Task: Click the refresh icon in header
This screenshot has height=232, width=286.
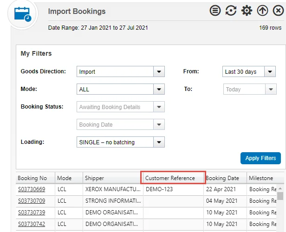Action: point(231,11)
